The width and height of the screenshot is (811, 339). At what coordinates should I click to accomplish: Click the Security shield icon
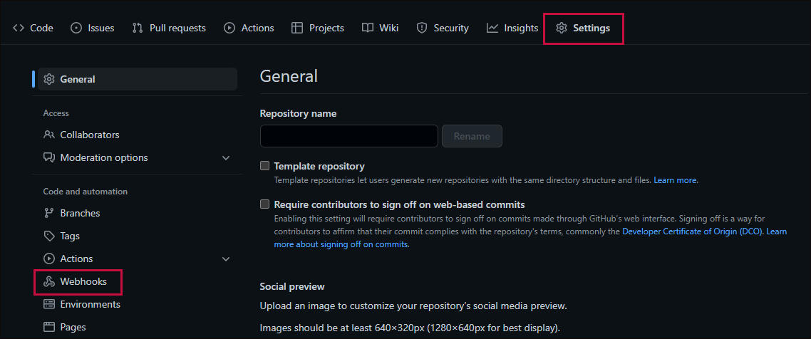[x=421, y=28]
